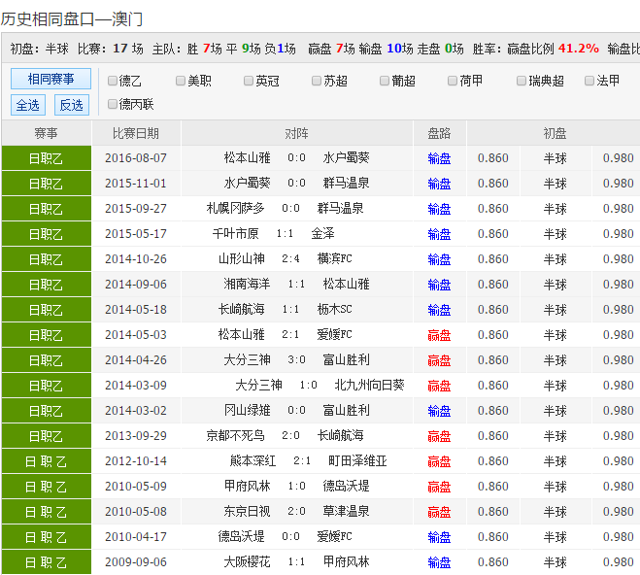Select the 葡超 checkbox
Viewport: 640px width, 575px height.
(x=384, y=81)
